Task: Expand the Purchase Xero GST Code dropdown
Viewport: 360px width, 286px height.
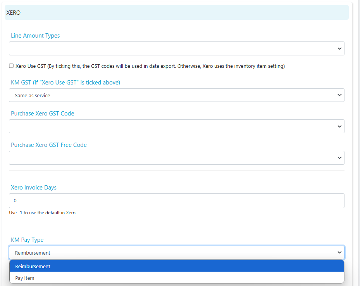Action: 177,126
